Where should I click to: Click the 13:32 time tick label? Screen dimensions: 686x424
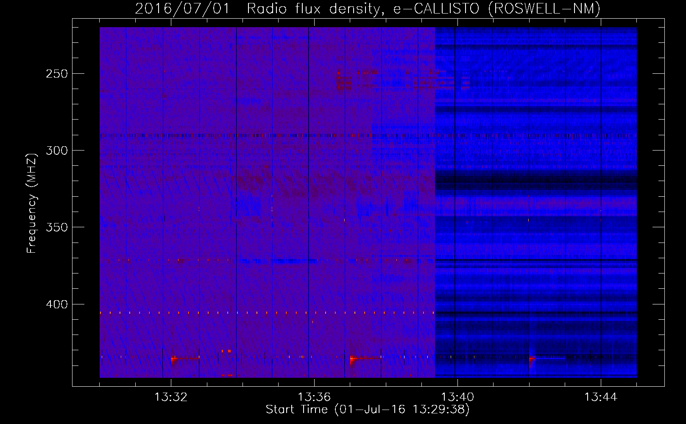(171, 397)
